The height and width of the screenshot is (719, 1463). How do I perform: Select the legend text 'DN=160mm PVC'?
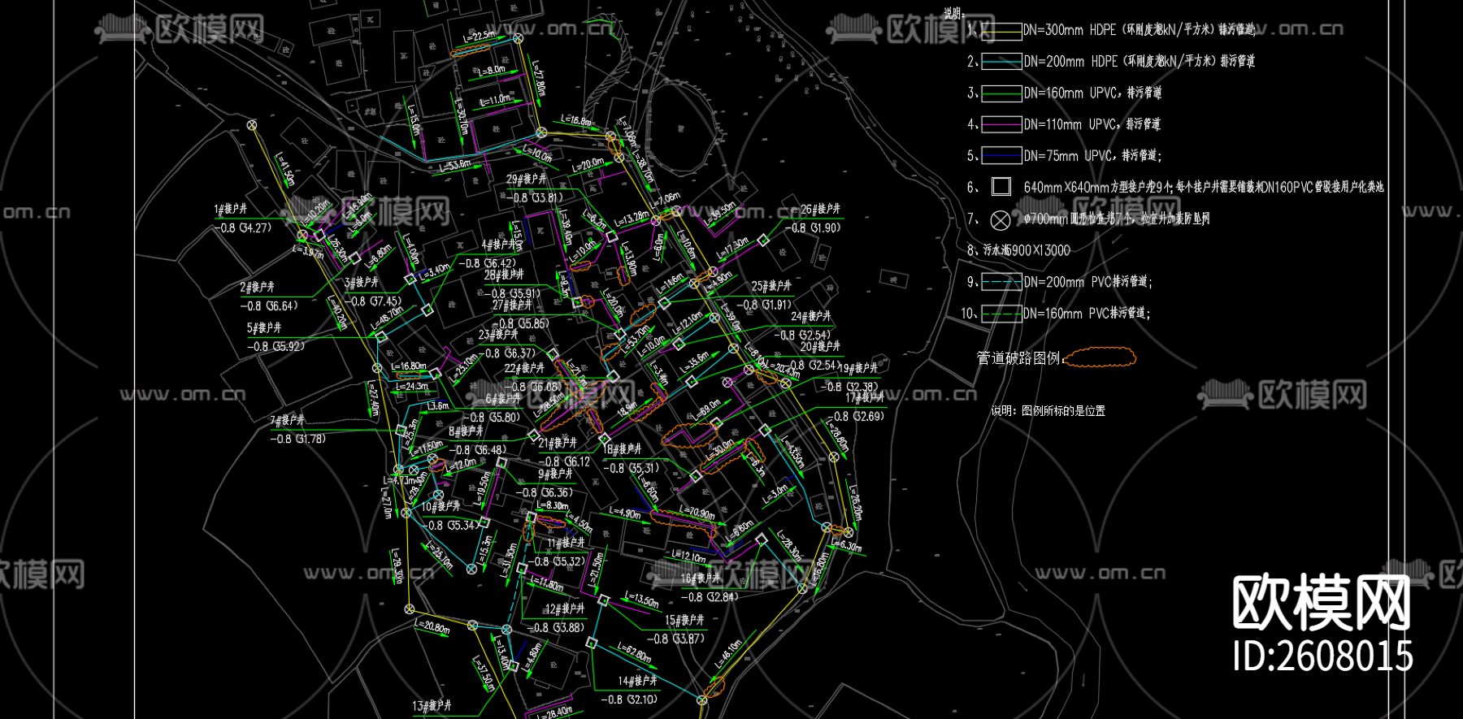point(1087,313)
